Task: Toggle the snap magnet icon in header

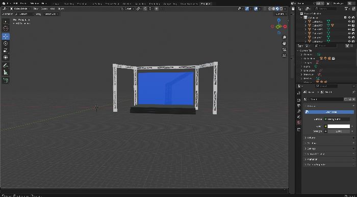Action: tap(145, 9)
